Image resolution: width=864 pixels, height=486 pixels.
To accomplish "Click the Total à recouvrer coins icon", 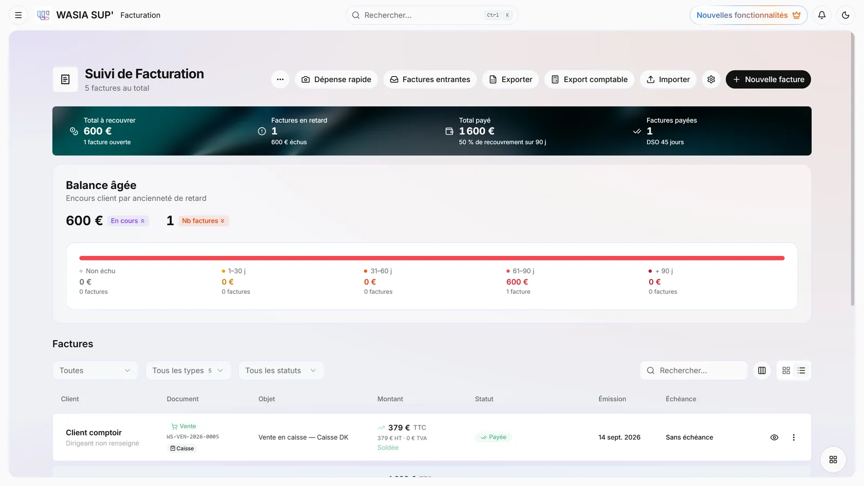I will 74,131.
